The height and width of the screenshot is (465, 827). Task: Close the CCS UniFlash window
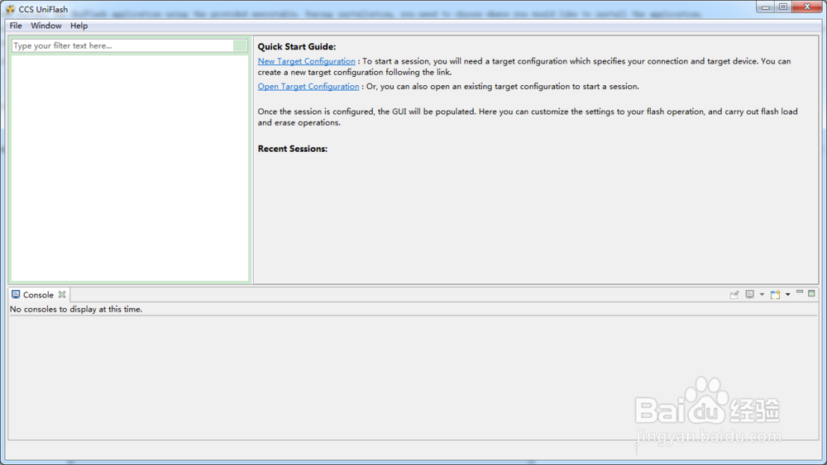[x=807, y=7]
